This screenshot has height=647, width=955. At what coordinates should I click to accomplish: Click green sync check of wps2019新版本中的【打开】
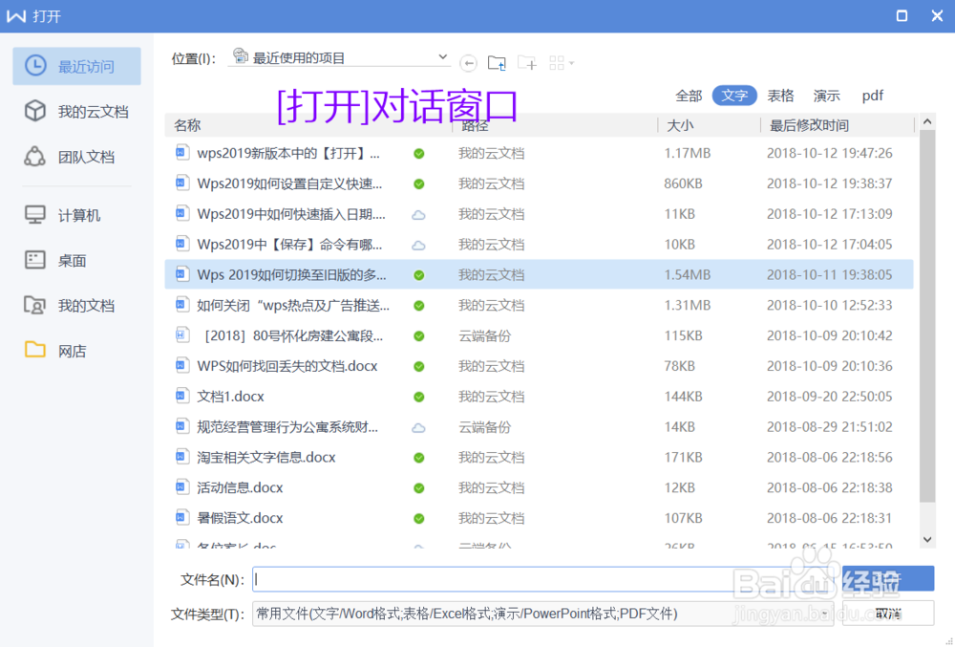click(419, 154)
